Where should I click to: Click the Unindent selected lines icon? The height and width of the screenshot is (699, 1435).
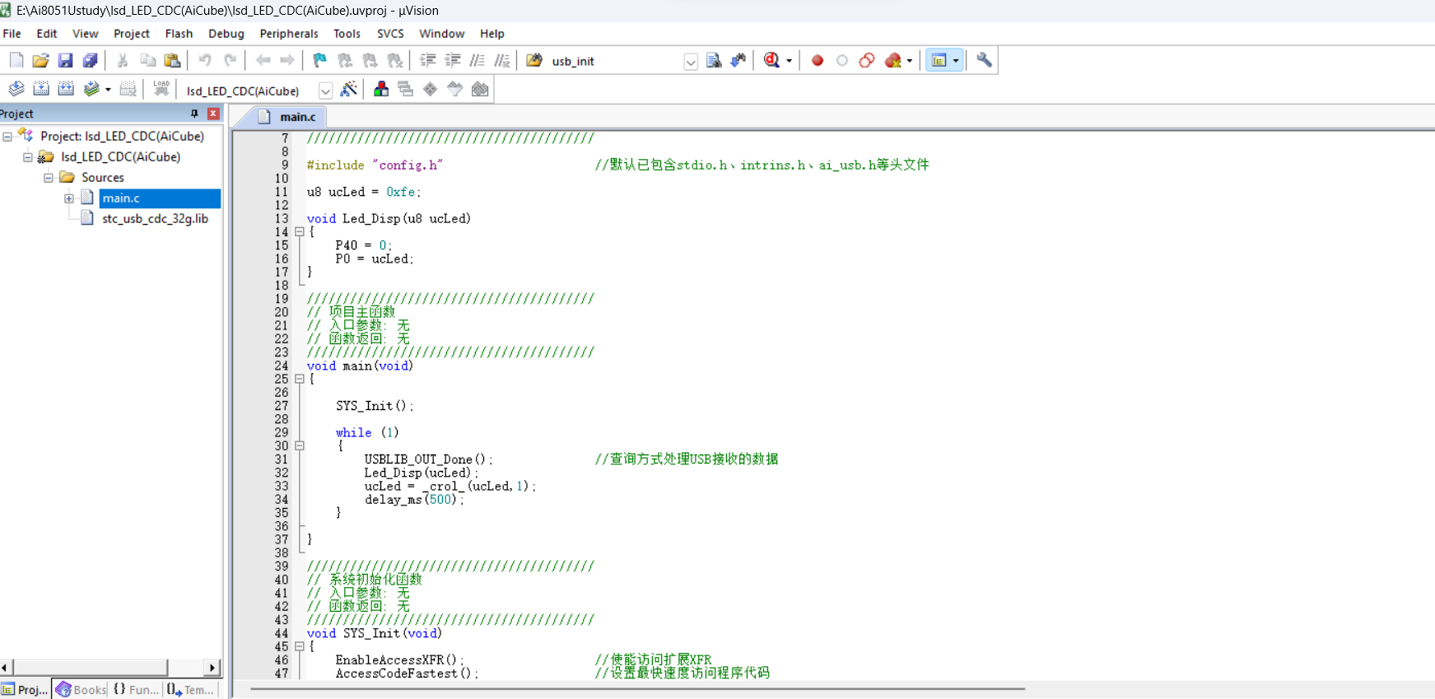tap(453, 60)
